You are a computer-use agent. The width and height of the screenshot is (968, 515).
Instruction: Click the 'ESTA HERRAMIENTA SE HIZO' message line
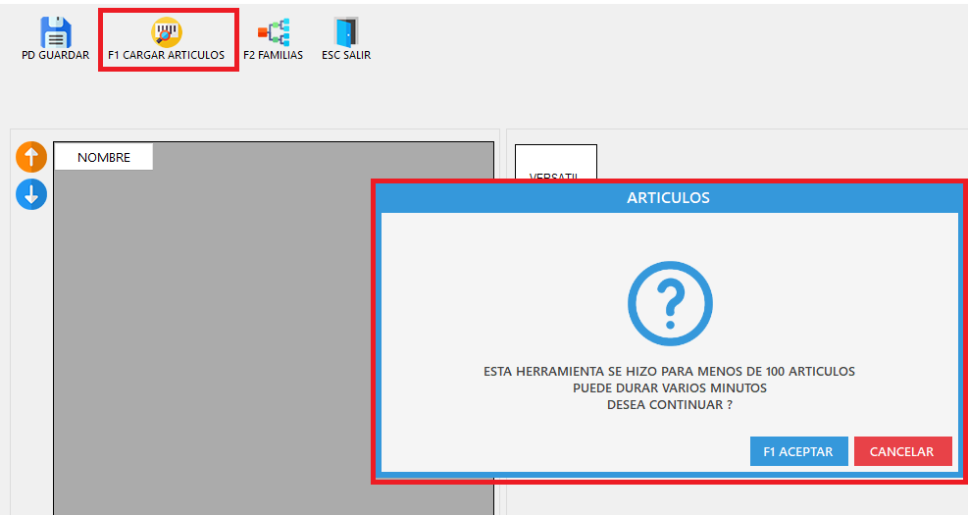click(669, 372)
